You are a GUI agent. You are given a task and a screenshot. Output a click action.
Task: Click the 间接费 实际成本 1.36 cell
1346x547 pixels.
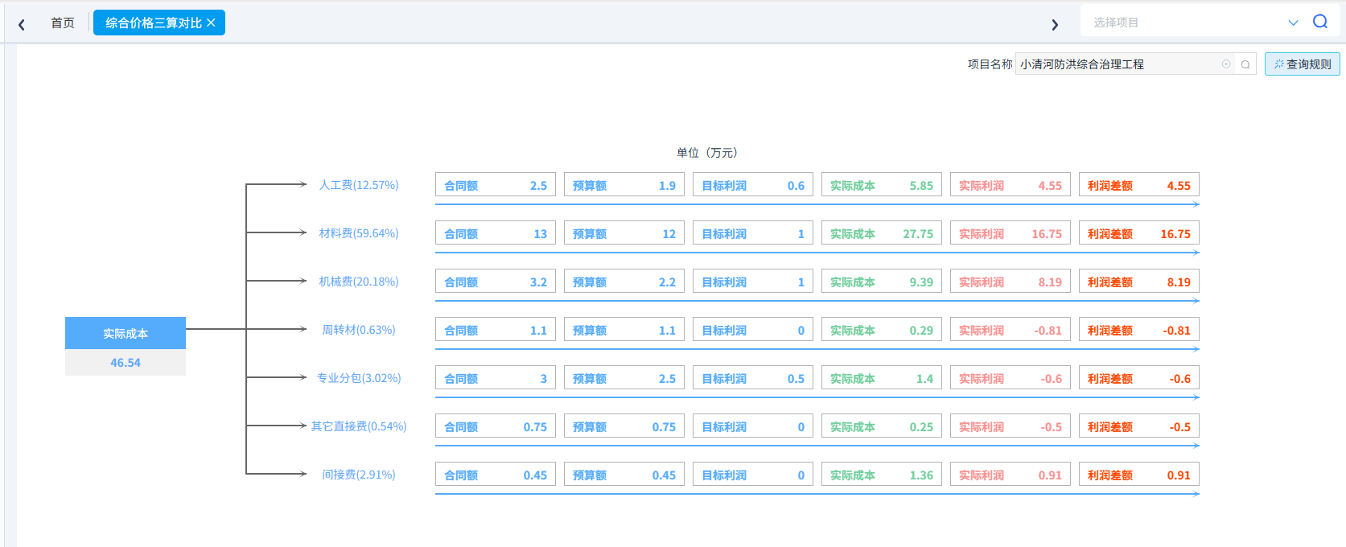[882, 475]
